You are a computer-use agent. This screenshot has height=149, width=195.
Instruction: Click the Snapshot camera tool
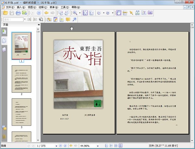tap(150, 13)
